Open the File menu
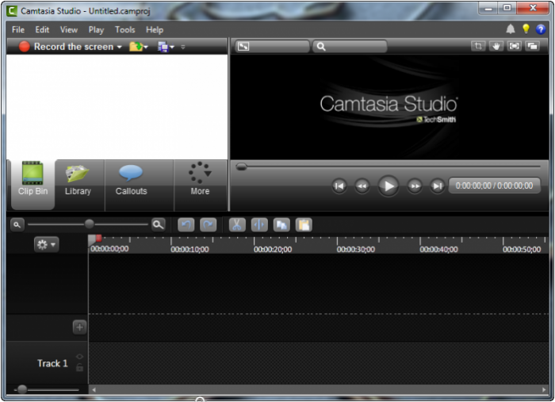This screenshot has height=402, width=555. tap(18, 29)
